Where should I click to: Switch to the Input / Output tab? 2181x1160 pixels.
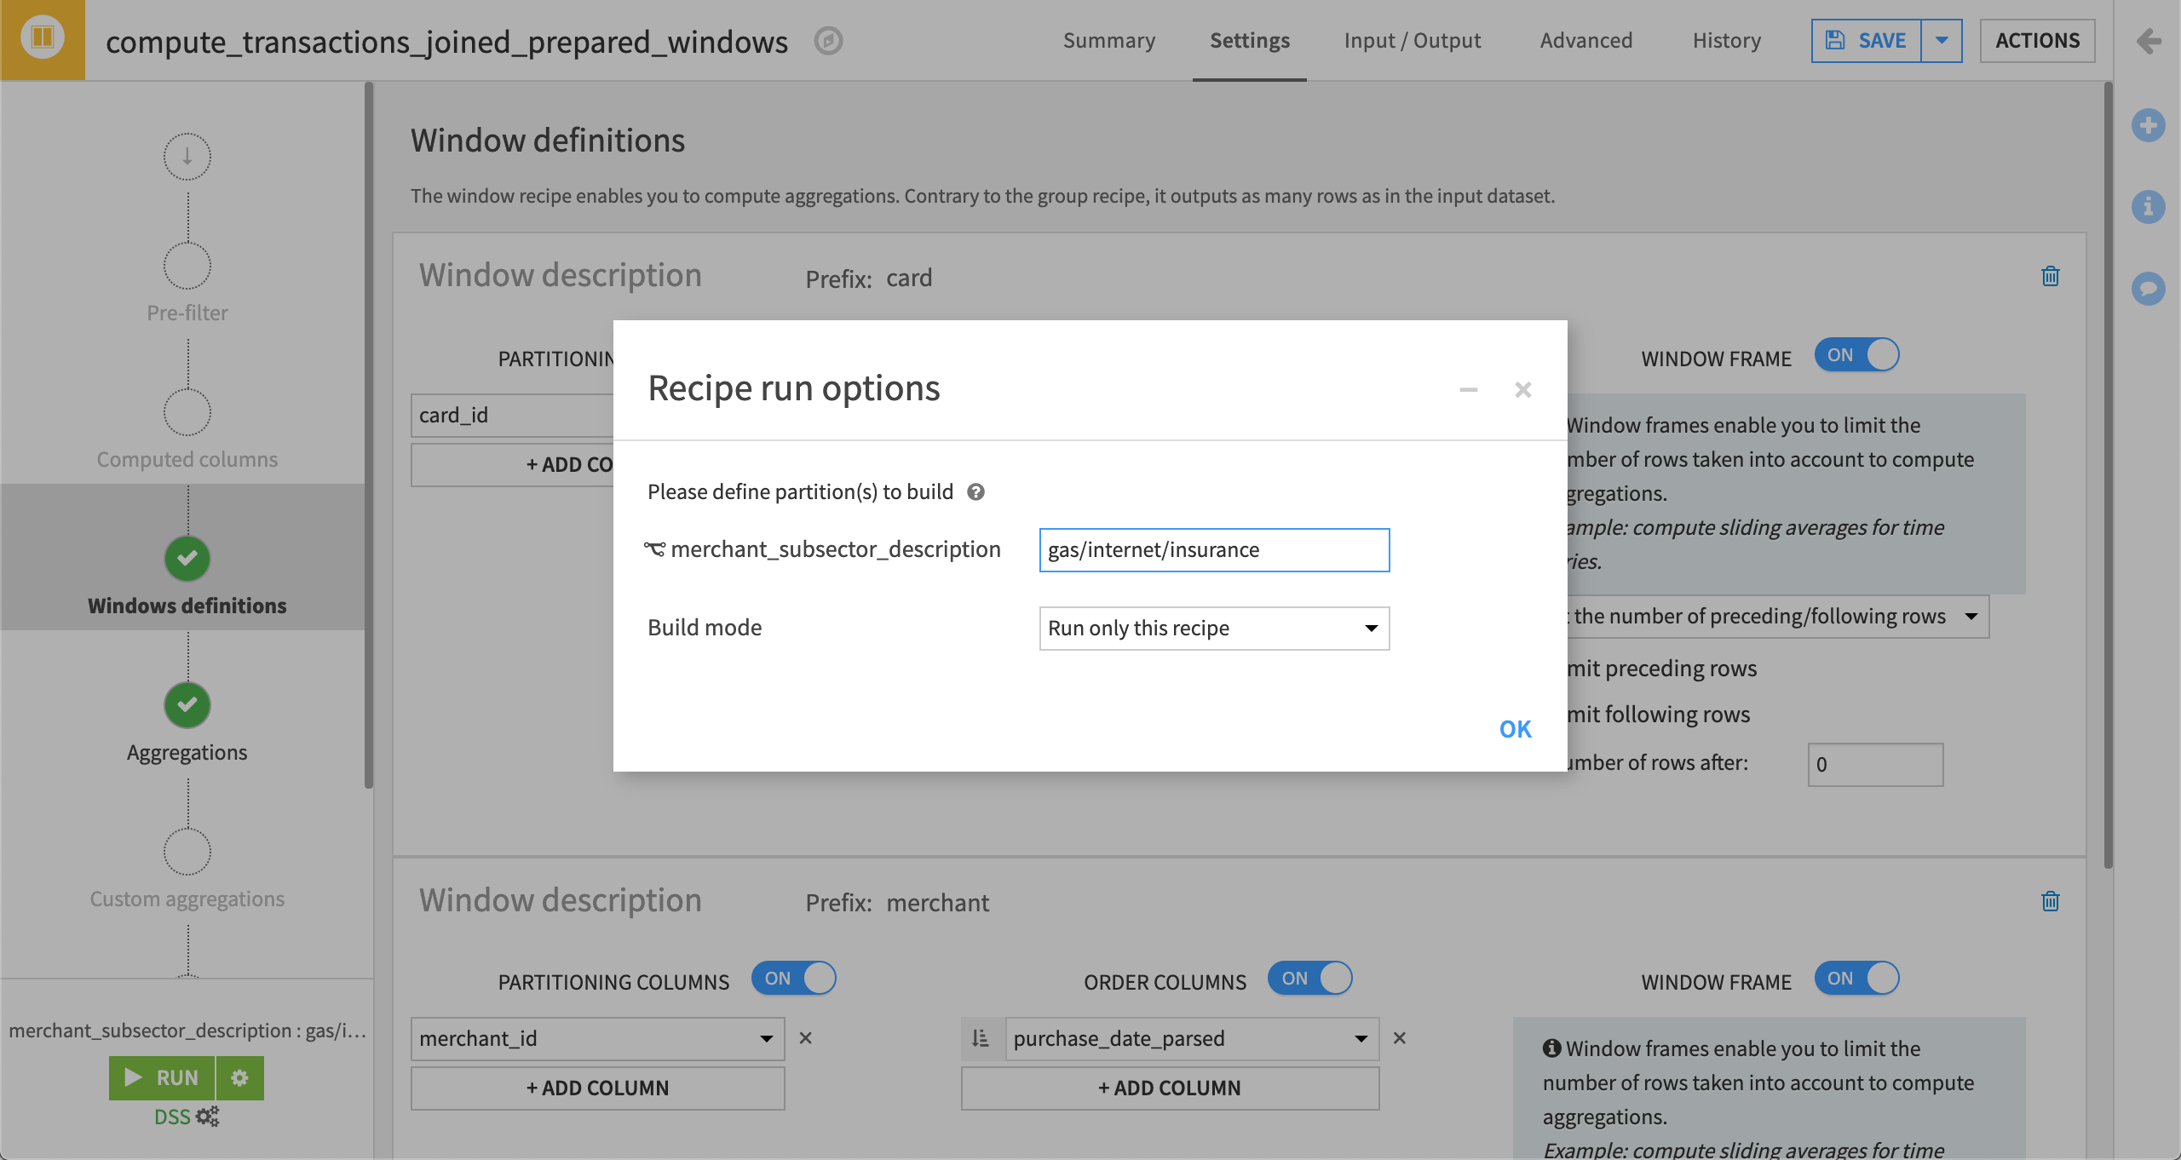pyautogui.click(x=1413, y=41)
